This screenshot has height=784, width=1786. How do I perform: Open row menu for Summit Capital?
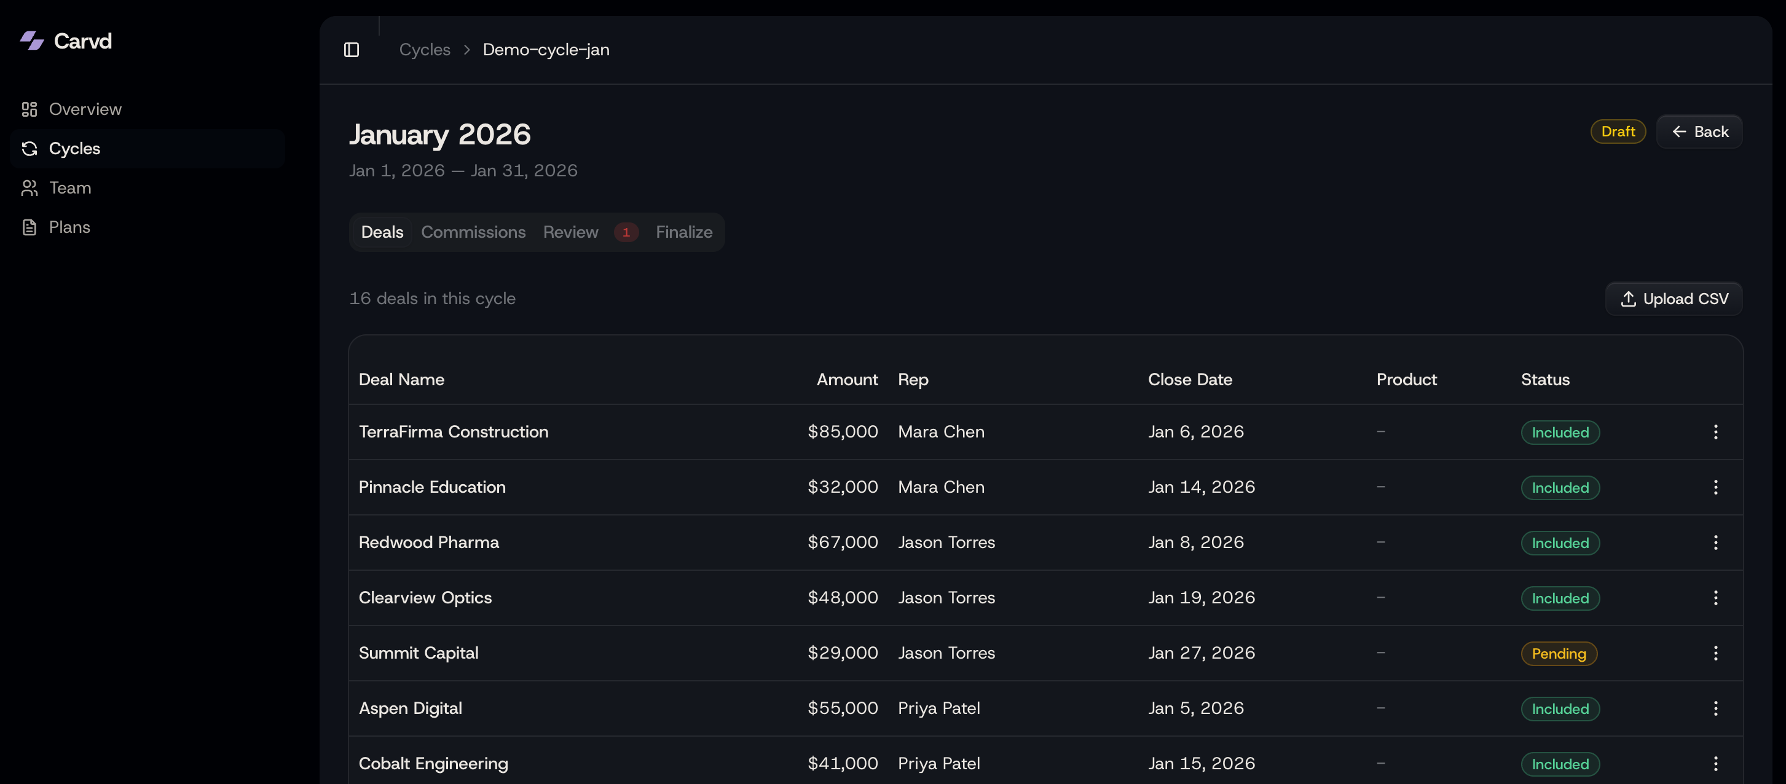coord(1715,653)
